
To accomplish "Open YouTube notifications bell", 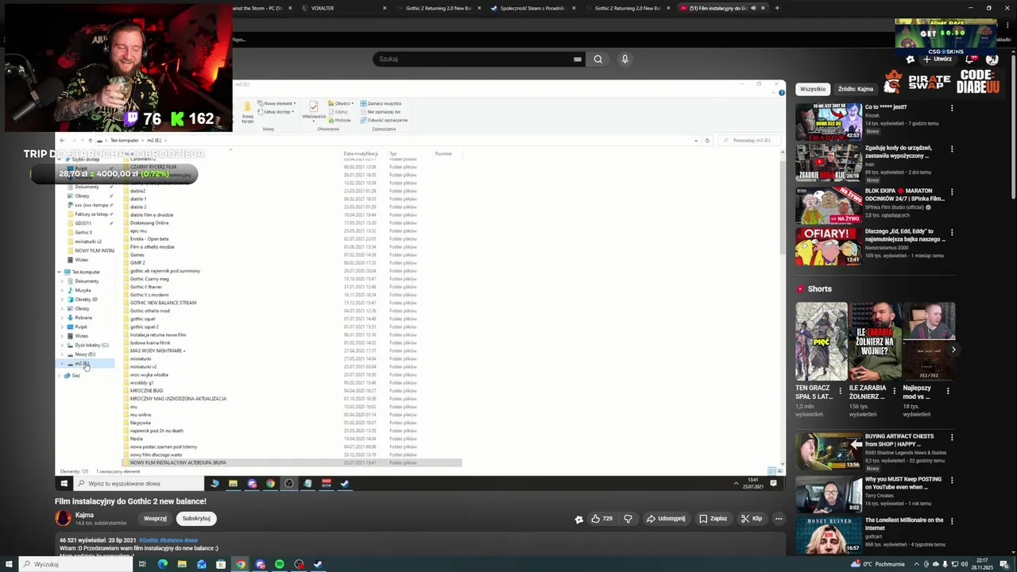I will point(969,59).
